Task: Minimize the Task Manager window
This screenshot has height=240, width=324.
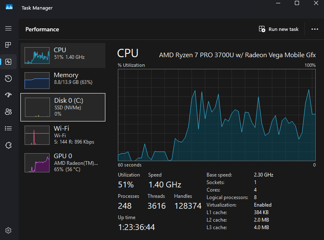Action: tap(278, 3)
